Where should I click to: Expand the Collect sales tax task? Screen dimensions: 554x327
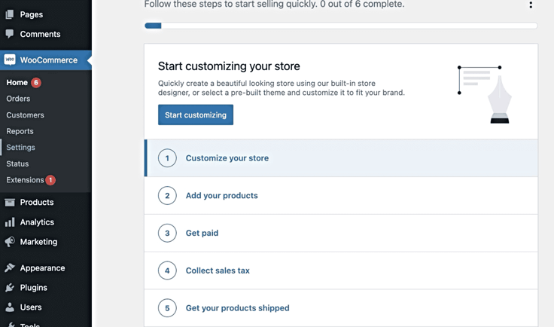(341, 270)
